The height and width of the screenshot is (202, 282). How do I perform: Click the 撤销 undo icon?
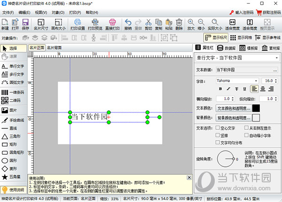(x=128, y=24)
